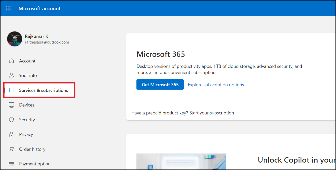Image resolution: width=336 pixels, height=170 pixels.
Task: Open Order history page
Action: click(x=32, y=149)
